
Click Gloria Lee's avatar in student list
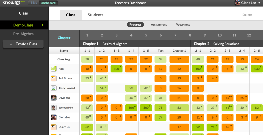click(x=53, y=118)
